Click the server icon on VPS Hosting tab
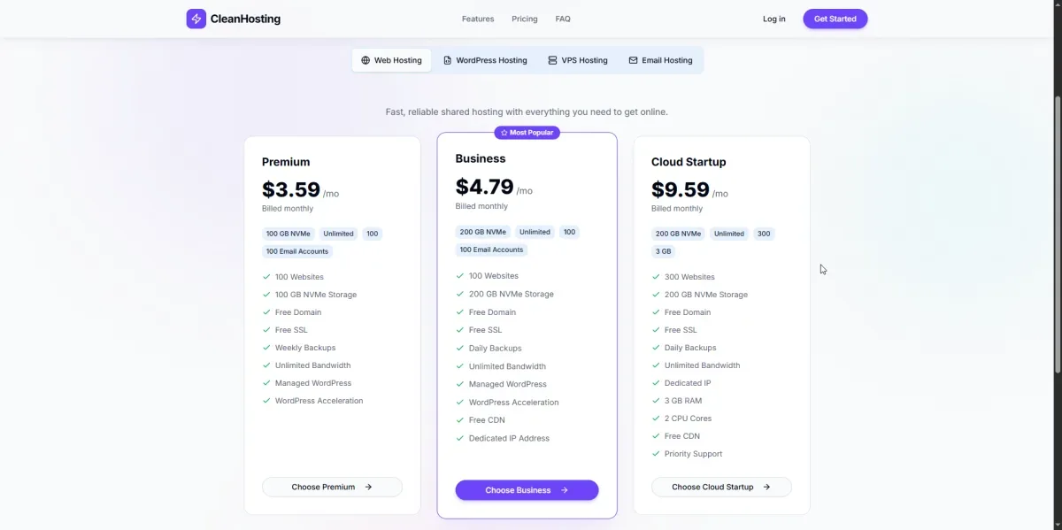Viewport: 1062px width, 530px height. [553, 60]
